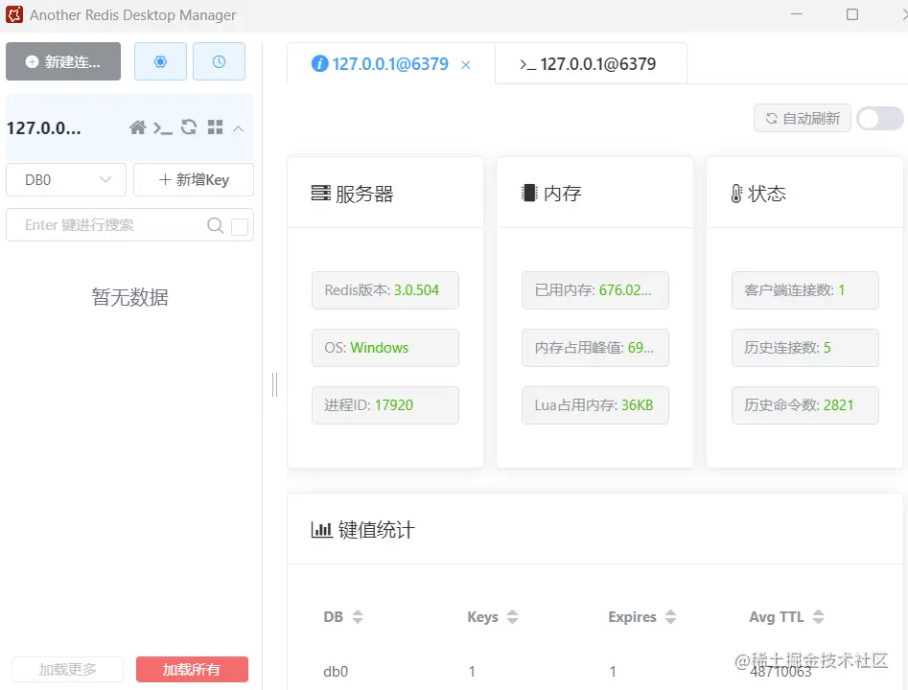
Task: Sort the table by Avg TTL column
Action: click(x=818, y=617)
